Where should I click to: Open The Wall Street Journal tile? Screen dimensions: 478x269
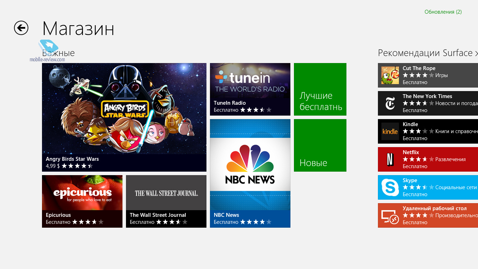166,201
